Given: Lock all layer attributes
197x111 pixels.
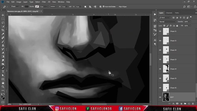Looking at the screenshot, I should (x=177, y=26).
